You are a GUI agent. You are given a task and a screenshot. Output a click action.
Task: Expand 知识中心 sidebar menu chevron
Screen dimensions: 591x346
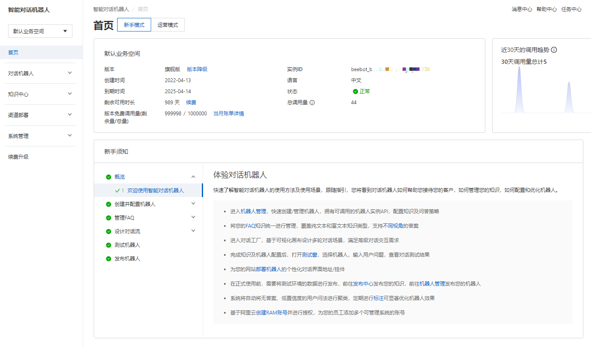click(x=70, y=94)
